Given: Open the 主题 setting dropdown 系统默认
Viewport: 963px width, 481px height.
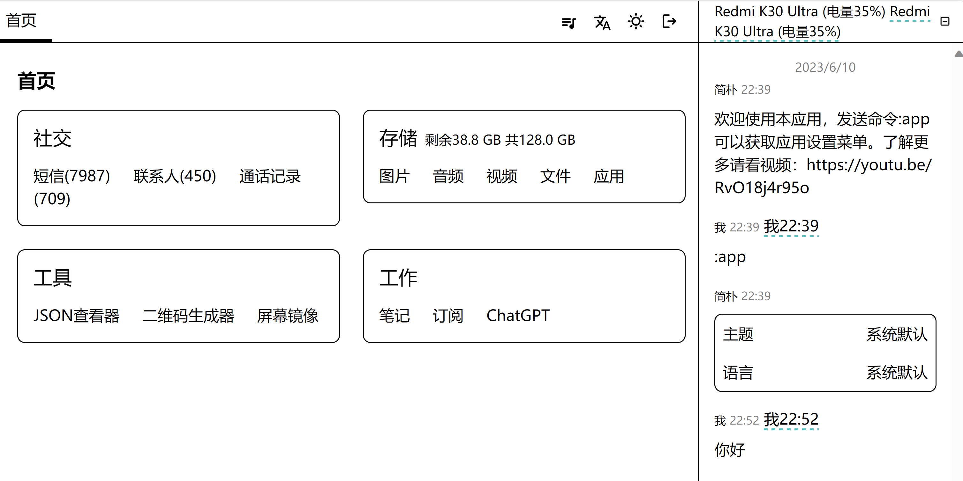Looking at the screenshot, I should (897, 334).
